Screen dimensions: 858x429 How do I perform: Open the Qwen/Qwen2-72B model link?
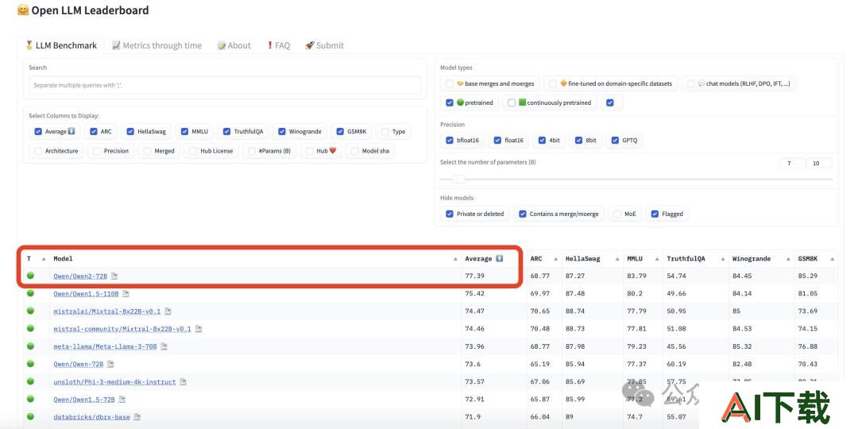pos(80,276)
